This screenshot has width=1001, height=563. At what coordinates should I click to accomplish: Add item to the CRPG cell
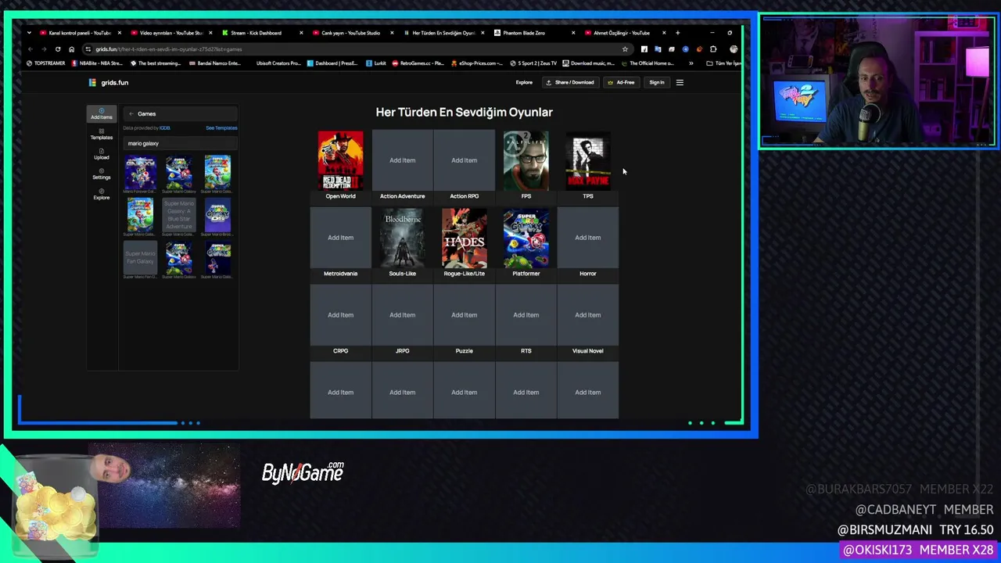(341, 315)
